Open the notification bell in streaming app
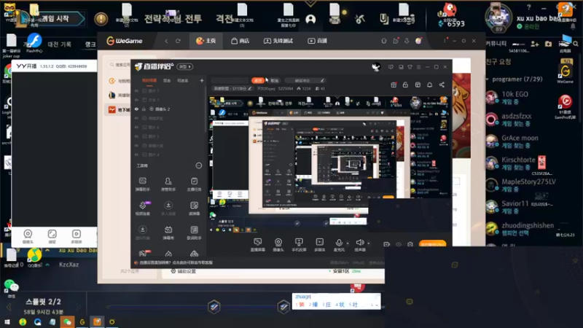This screenshot has width=583, height=328. coord(429,85)
